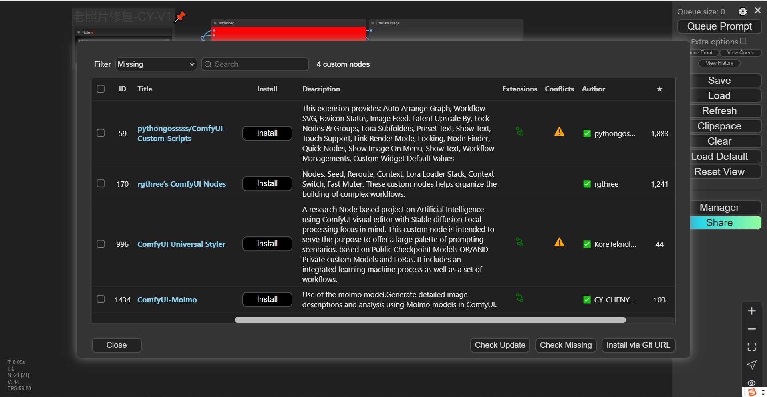
Task: Click the paper plane navigation icon
Action: 752,365
